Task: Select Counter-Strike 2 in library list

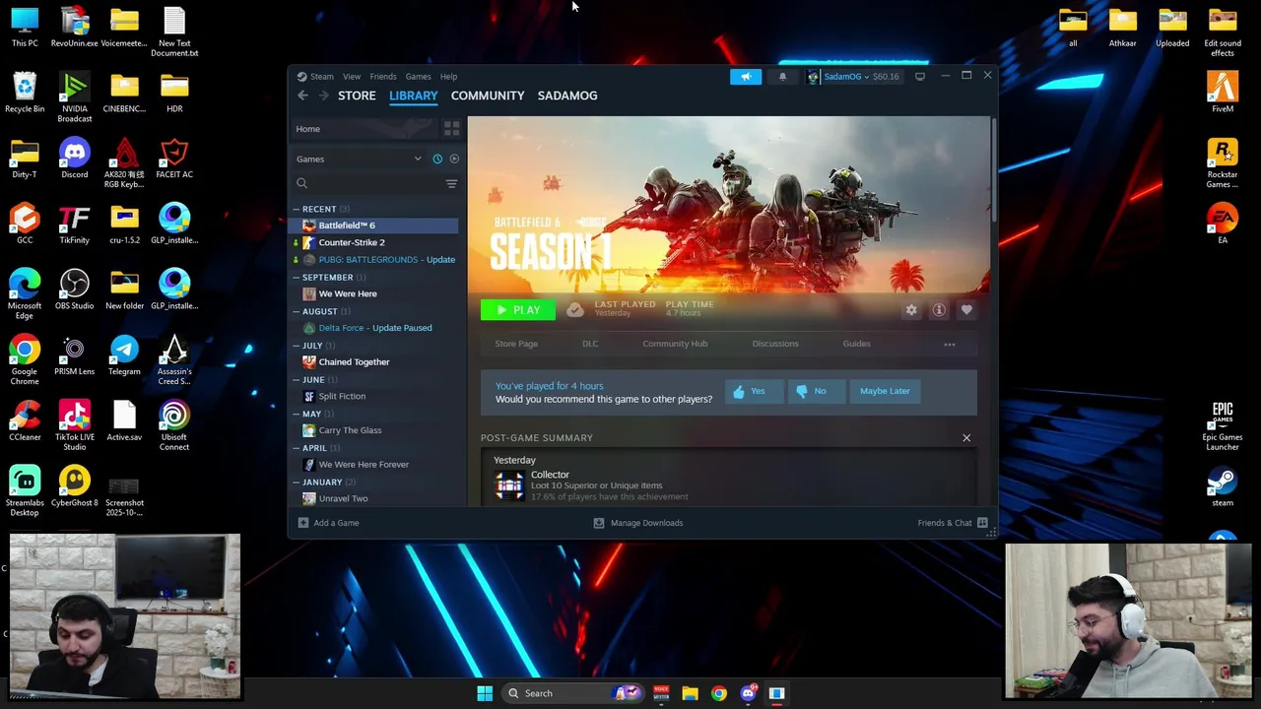Action: pyautogui.click(x=375, y=242)
